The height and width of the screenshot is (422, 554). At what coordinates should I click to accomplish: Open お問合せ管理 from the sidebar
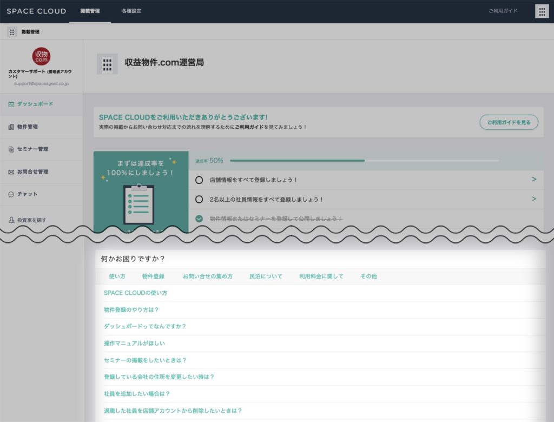(41, 172)
